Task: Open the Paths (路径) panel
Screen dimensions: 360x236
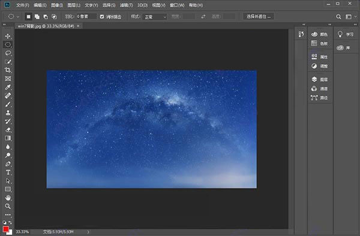Action: pos(320,98)
